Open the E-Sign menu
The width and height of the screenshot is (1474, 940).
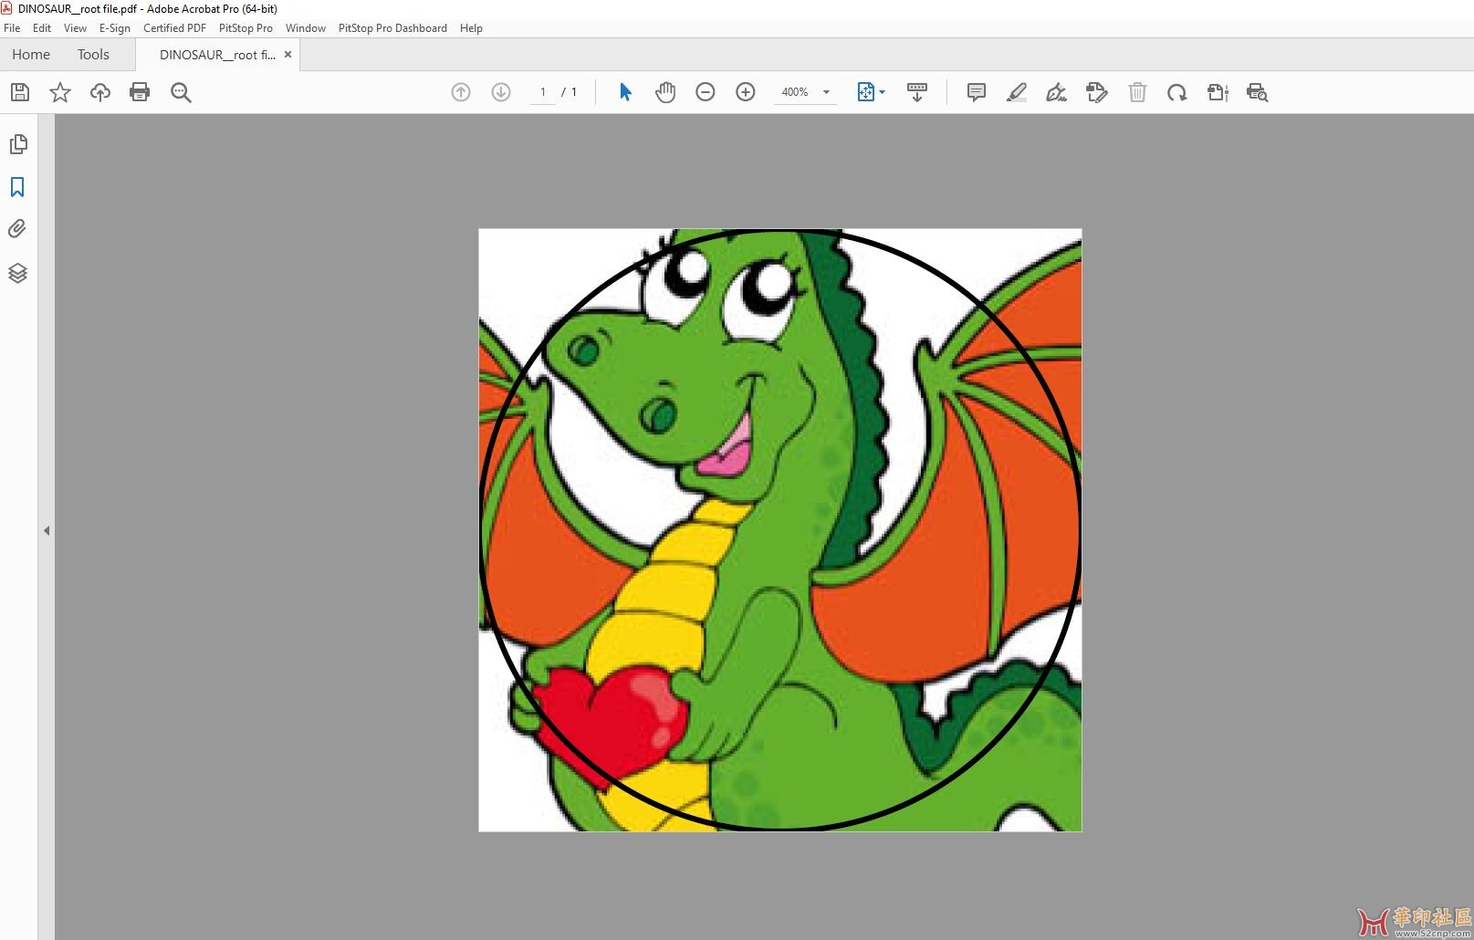point(115,28)
